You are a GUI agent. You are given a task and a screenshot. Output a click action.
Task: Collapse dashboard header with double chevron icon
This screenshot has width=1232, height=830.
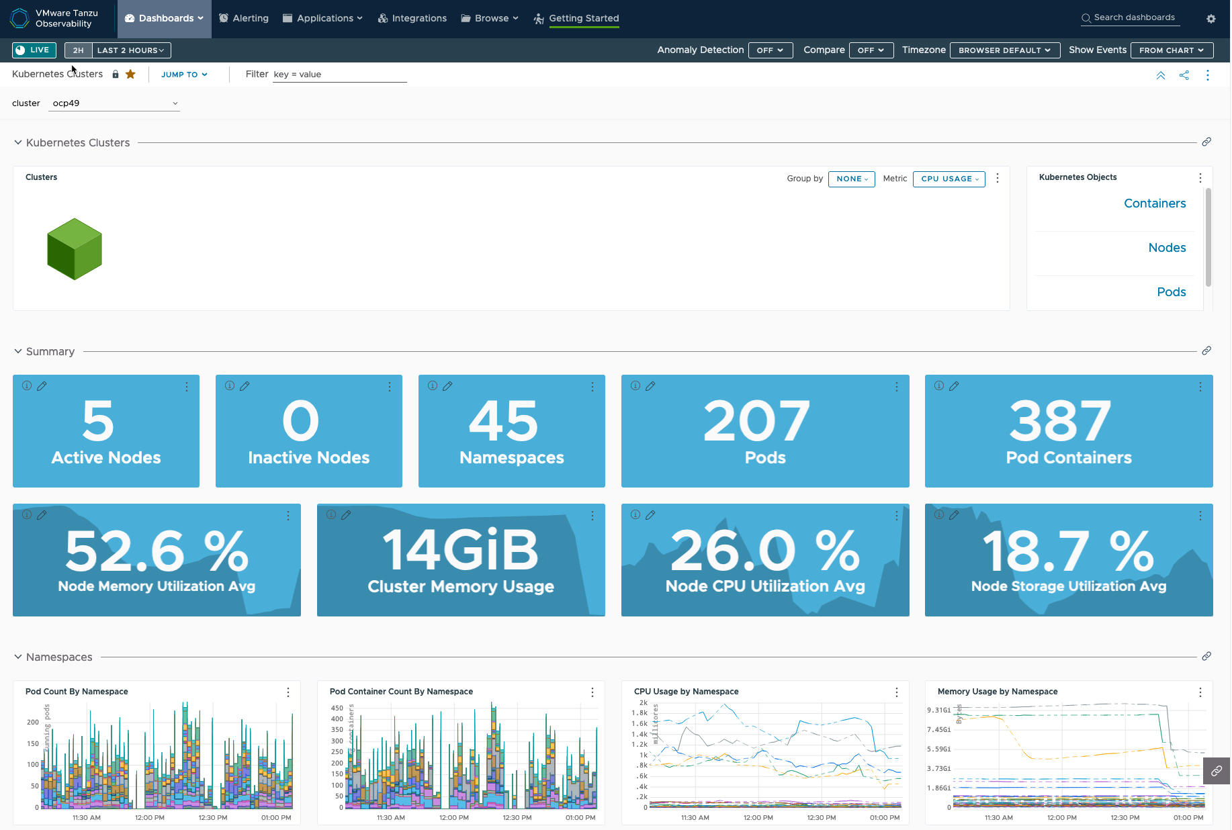pos(1161,75)
